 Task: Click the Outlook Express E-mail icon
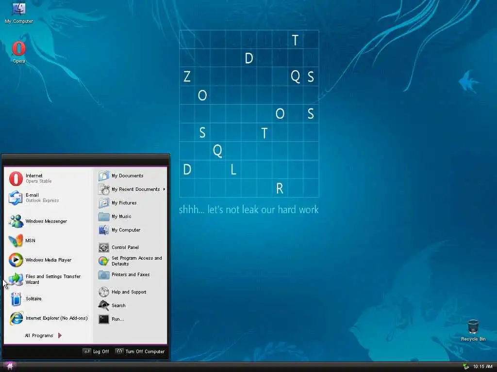(16, 198)
